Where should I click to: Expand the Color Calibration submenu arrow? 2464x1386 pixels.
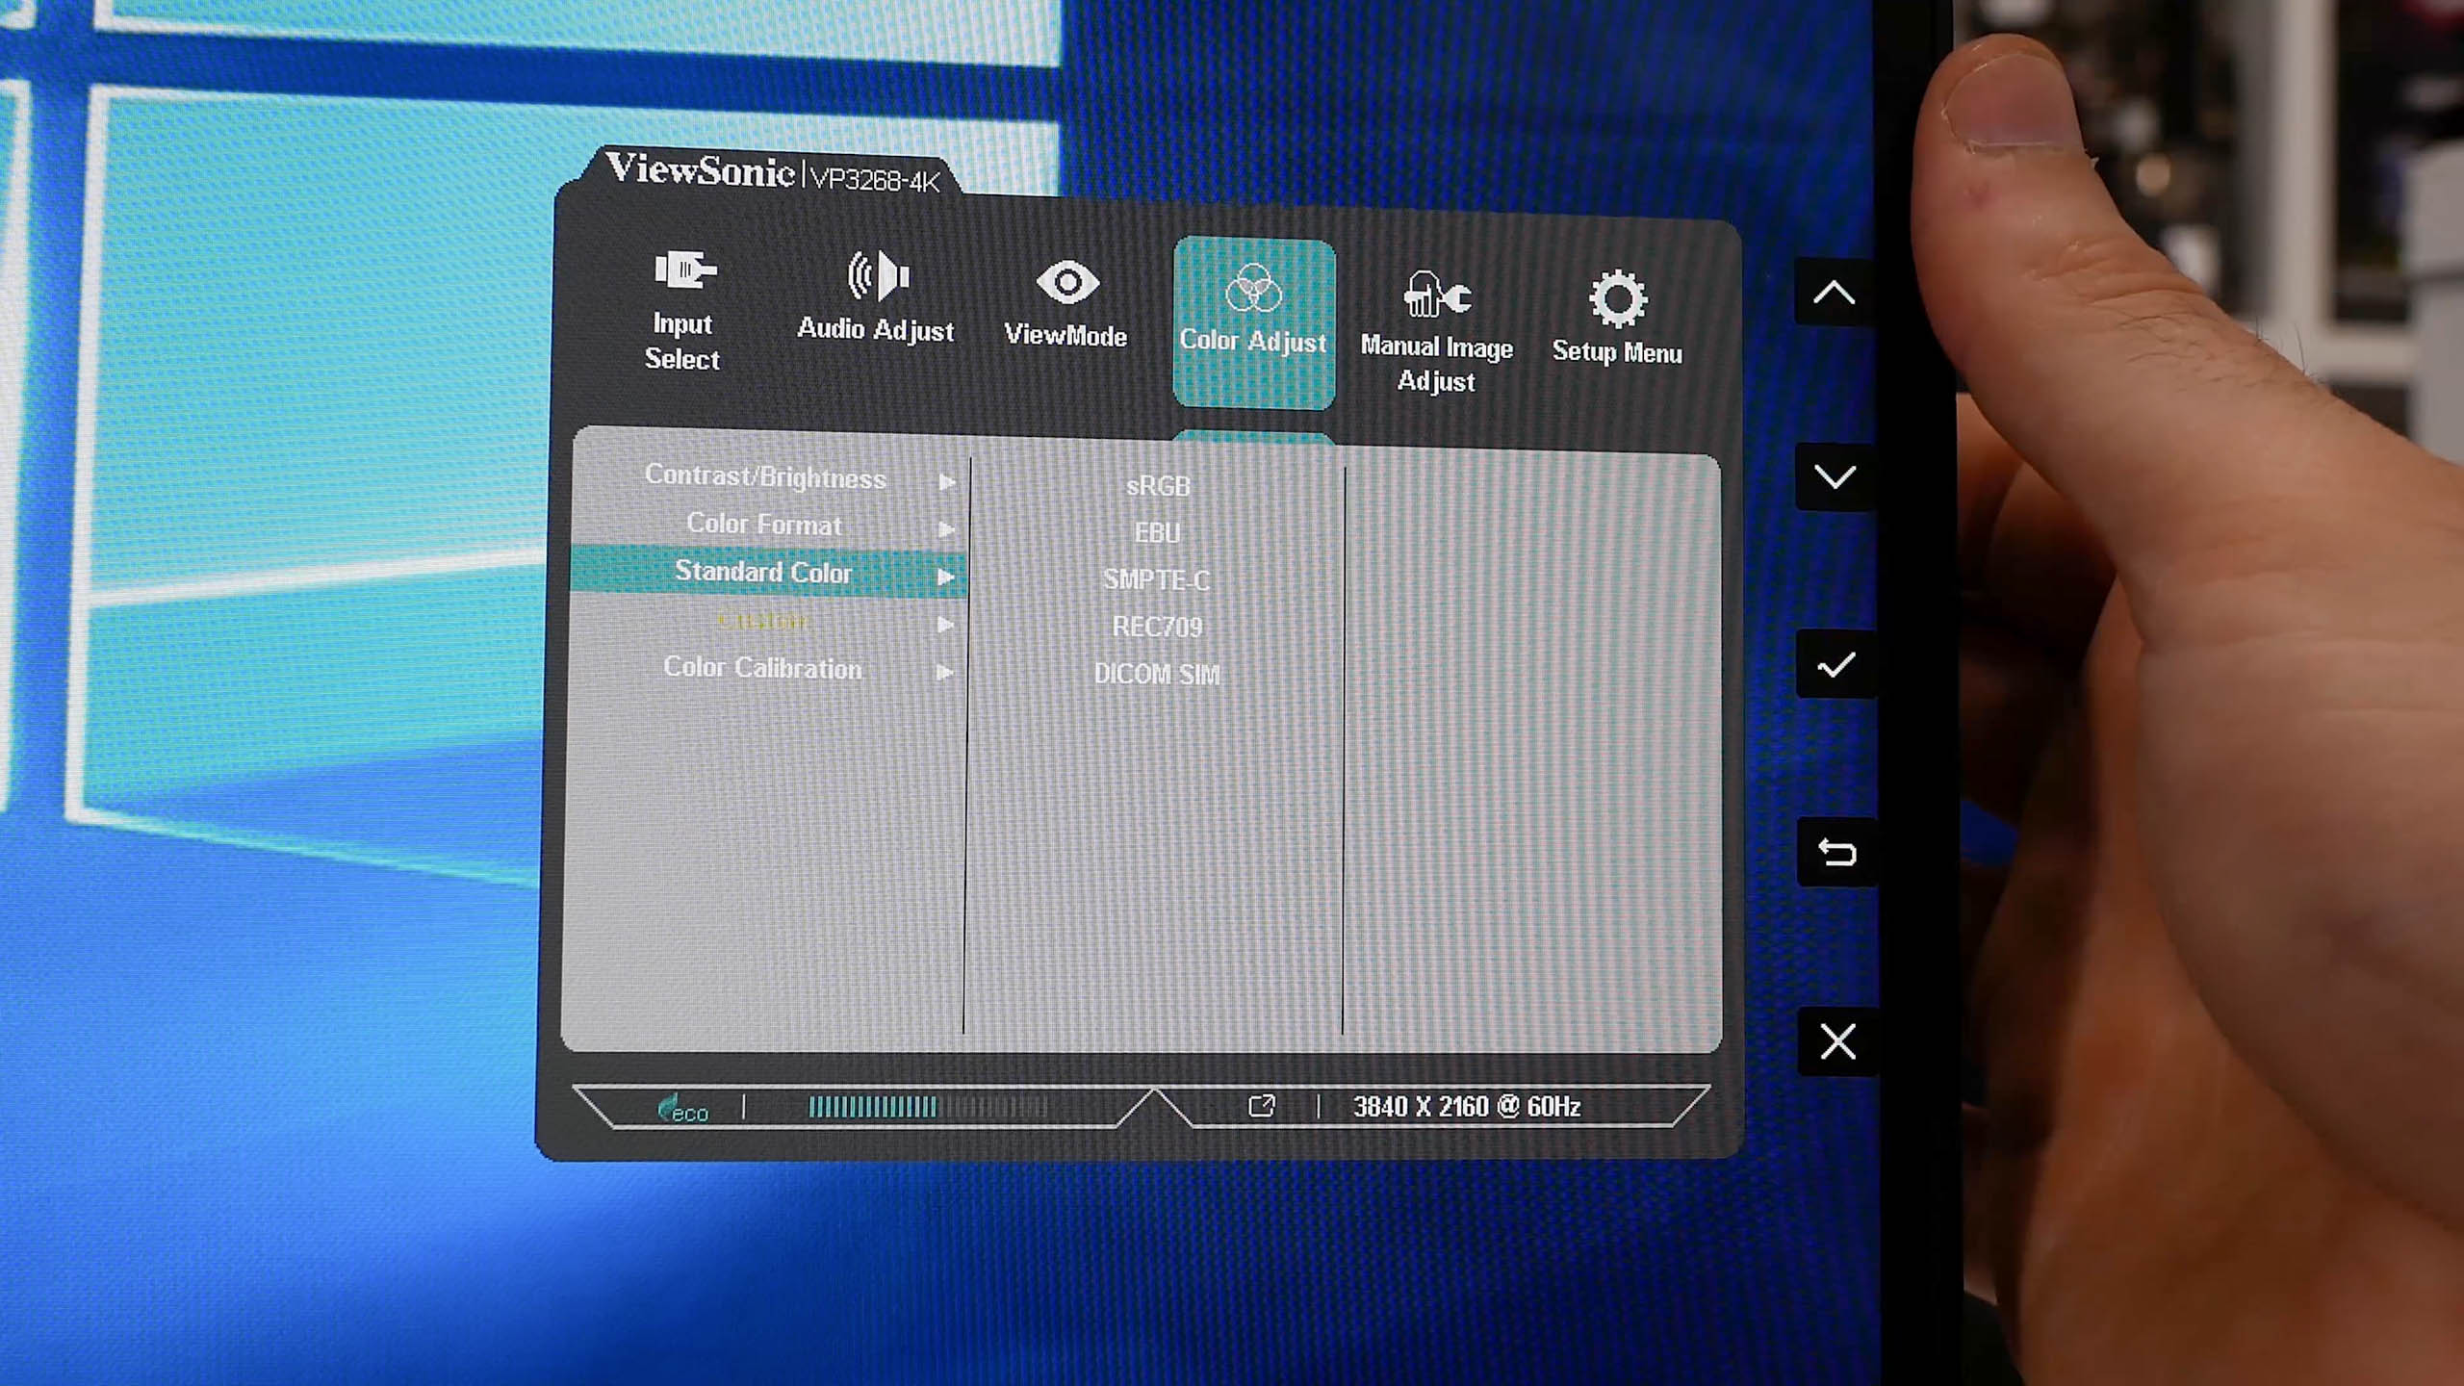945,673
